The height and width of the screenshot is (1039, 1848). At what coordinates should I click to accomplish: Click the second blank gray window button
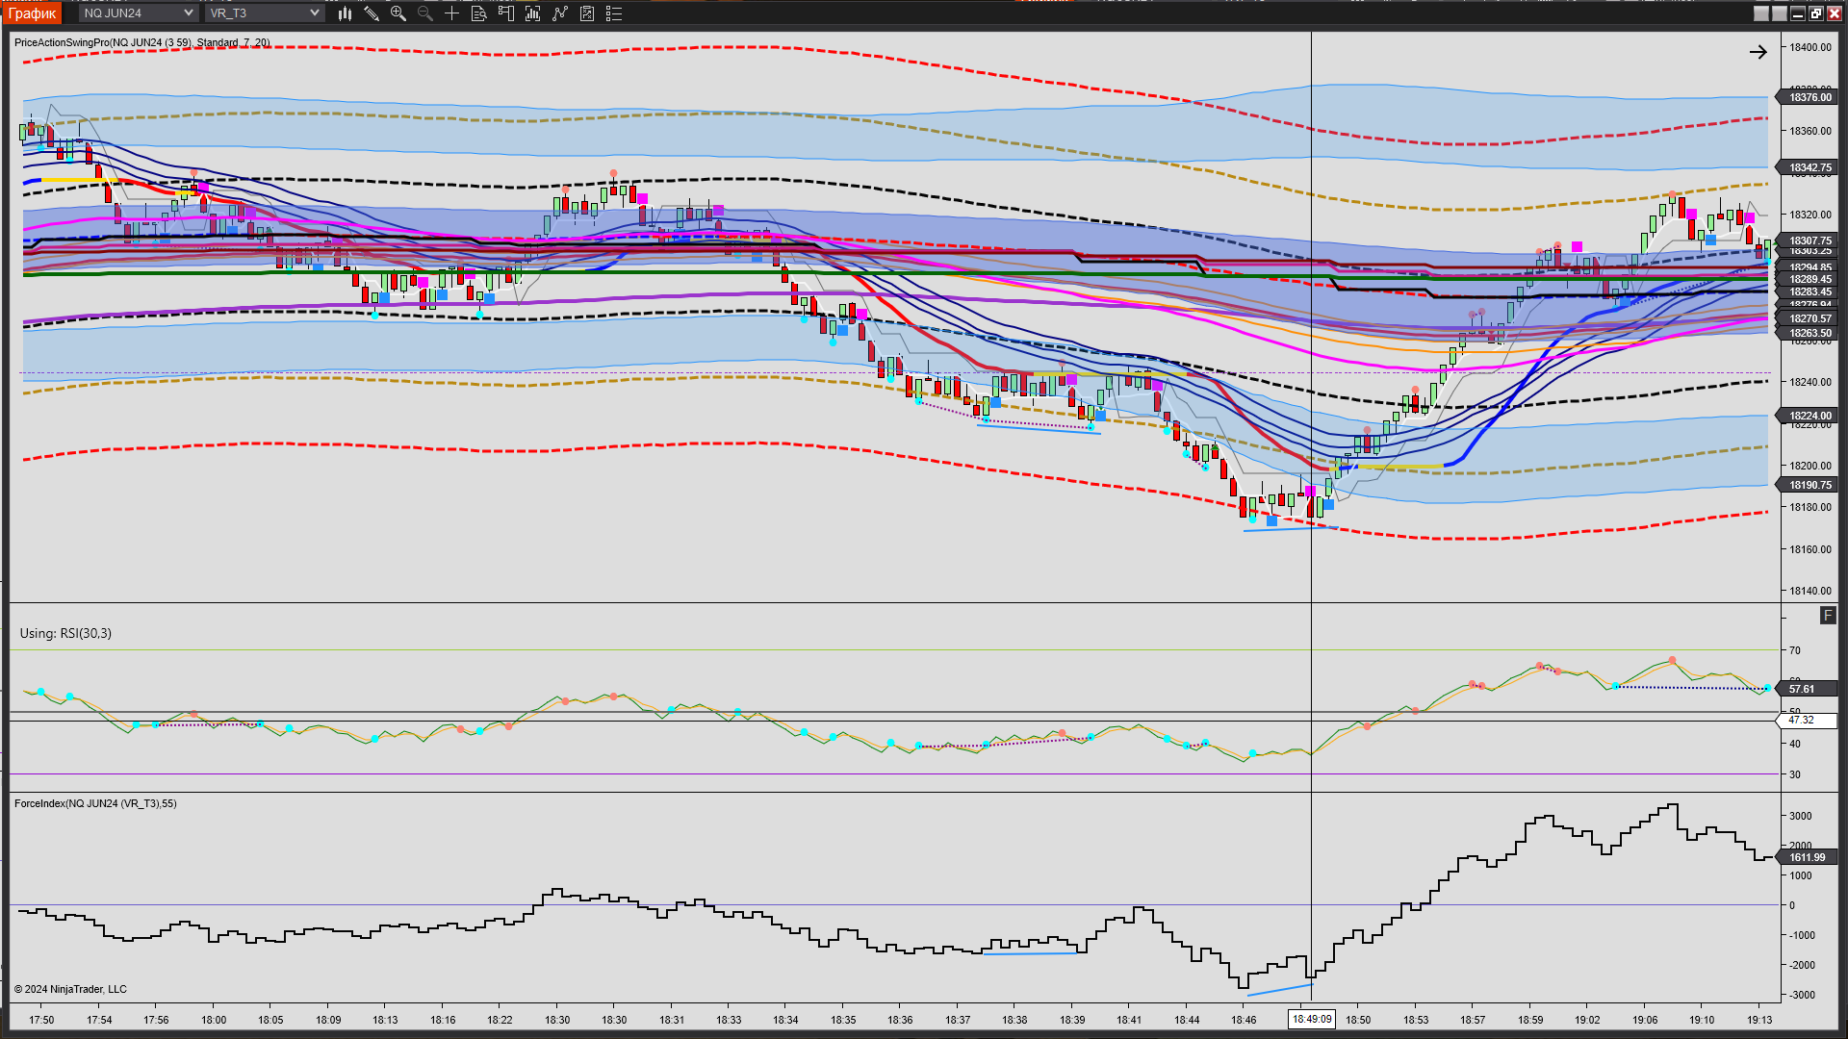tap(1780, 13)
